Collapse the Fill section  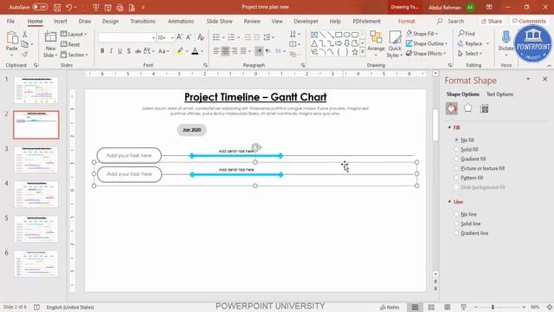click(x=449, y=127)
